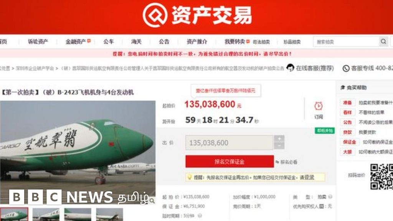Viewport: 393px width, 221px height.
Task: Click the search magnifier icon
Action: click(383, 41)
